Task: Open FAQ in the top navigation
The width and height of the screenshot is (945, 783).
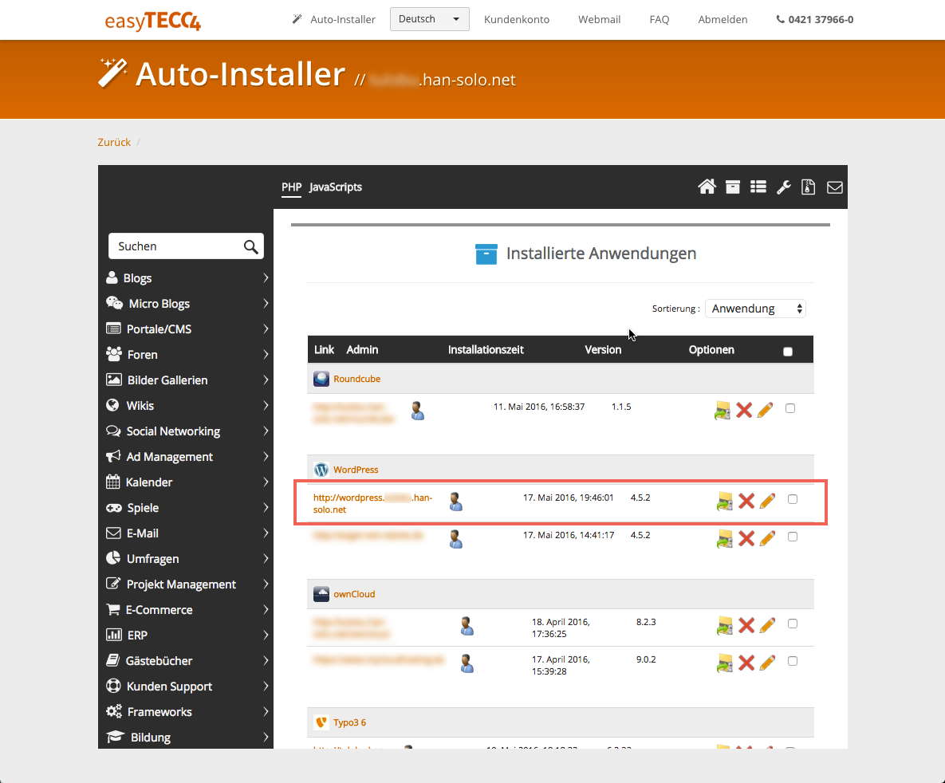Action: [660, 19]
